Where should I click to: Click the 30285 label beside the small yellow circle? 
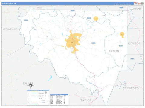[89, 18]
